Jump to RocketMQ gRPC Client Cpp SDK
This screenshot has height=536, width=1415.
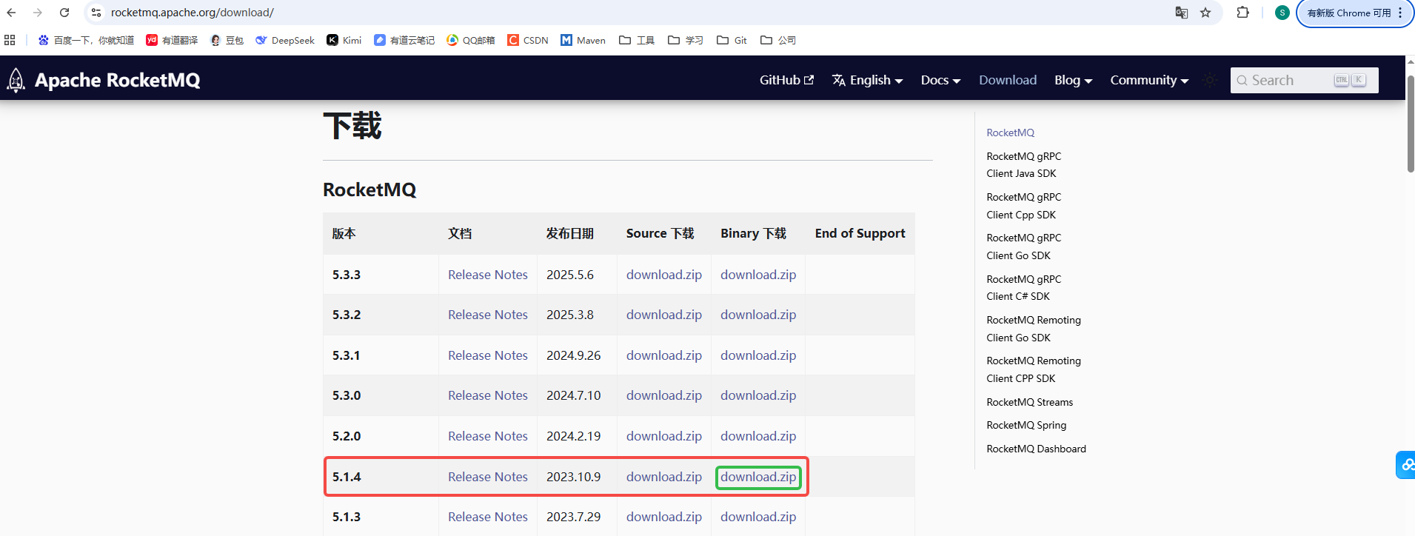point(1023,206)
